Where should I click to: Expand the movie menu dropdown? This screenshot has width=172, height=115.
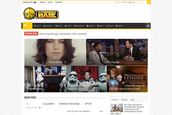pos(120,26)
